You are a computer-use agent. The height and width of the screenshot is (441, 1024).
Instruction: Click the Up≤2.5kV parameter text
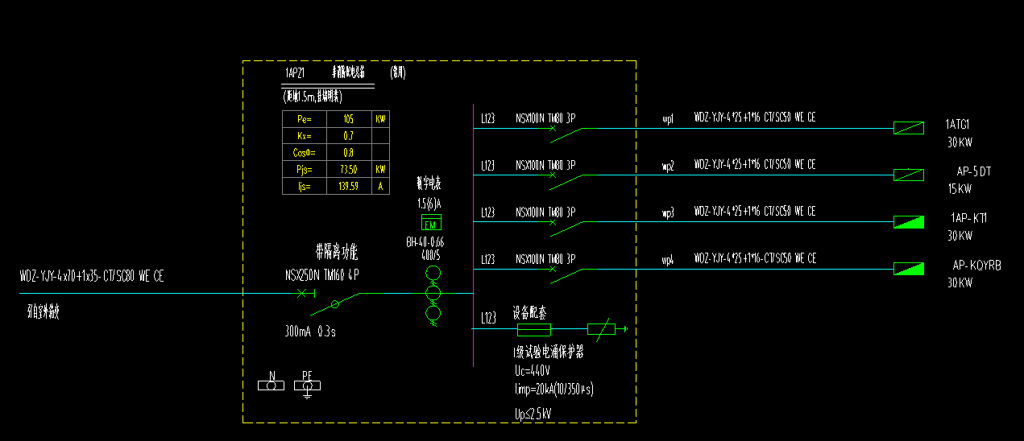pos(533,414)
